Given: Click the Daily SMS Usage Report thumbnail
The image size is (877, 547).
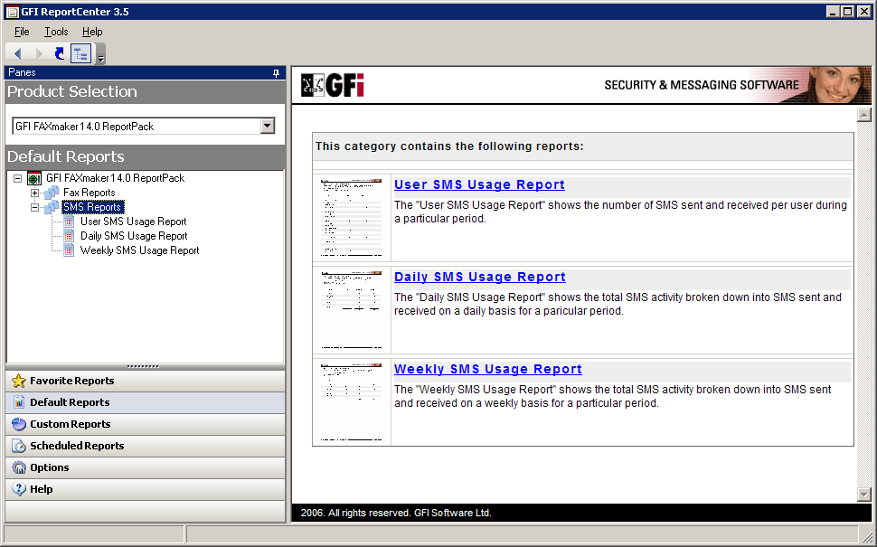Looking at the screenshot, I should (351, 310).
